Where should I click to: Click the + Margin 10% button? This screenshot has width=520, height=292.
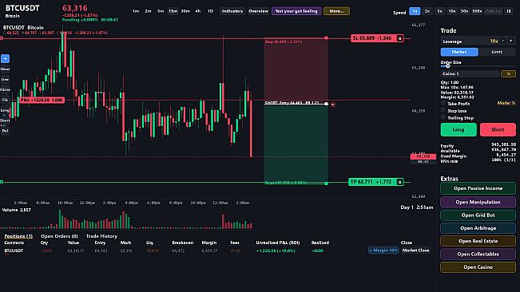click(x=383, y=251)
